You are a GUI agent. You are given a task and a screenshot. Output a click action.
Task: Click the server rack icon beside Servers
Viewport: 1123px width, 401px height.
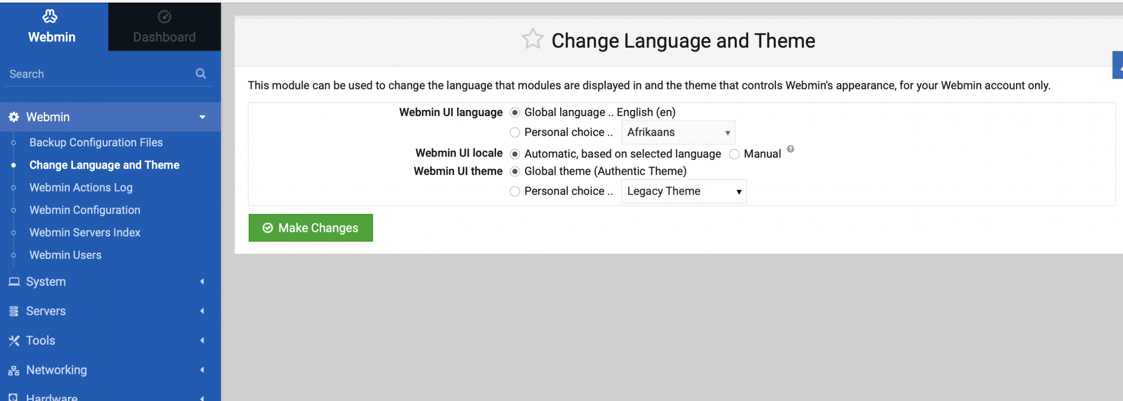14,311
